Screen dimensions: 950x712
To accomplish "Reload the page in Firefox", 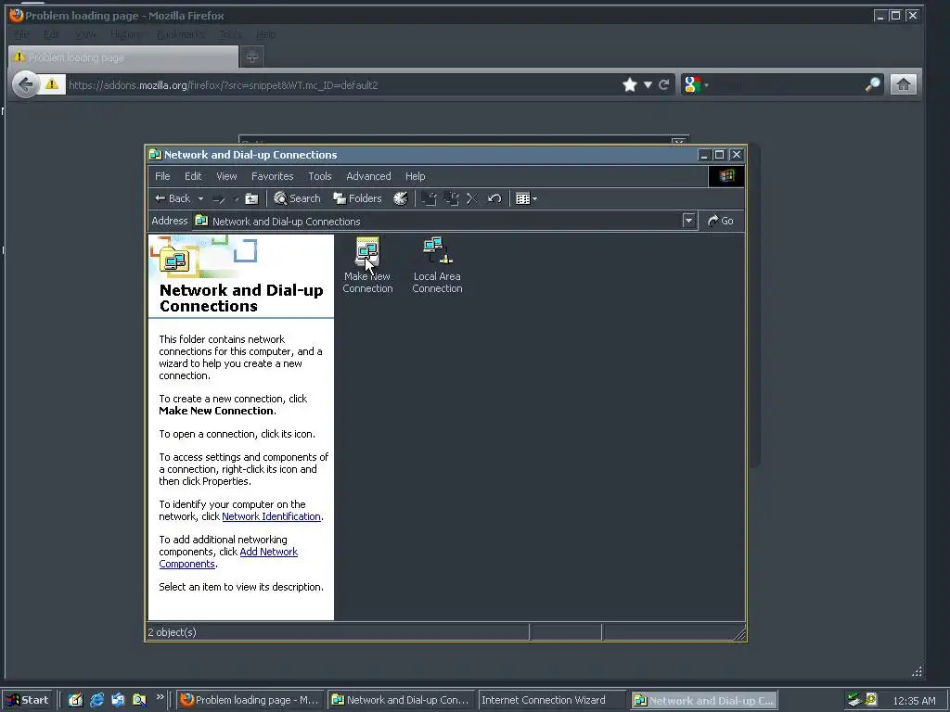I will (664, 84).
